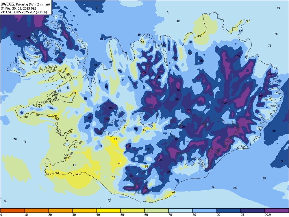Click the pale blue 70–80 legend swatch

(x=180, y=211)
